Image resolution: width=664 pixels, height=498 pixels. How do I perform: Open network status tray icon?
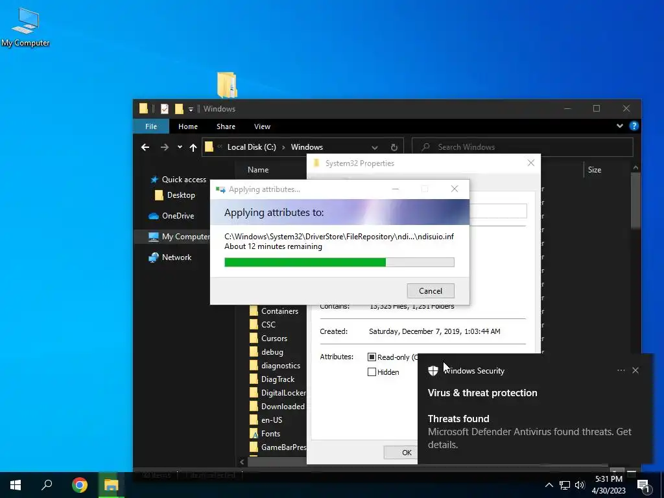tap(565, 485)
